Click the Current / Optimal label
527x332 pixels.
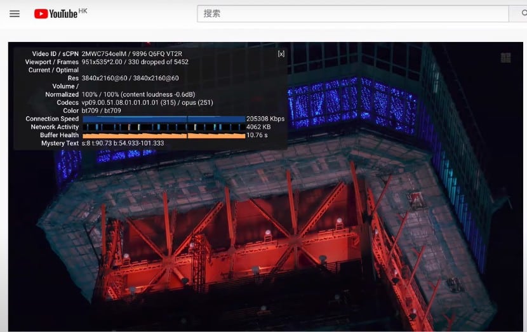pos(53,70)
